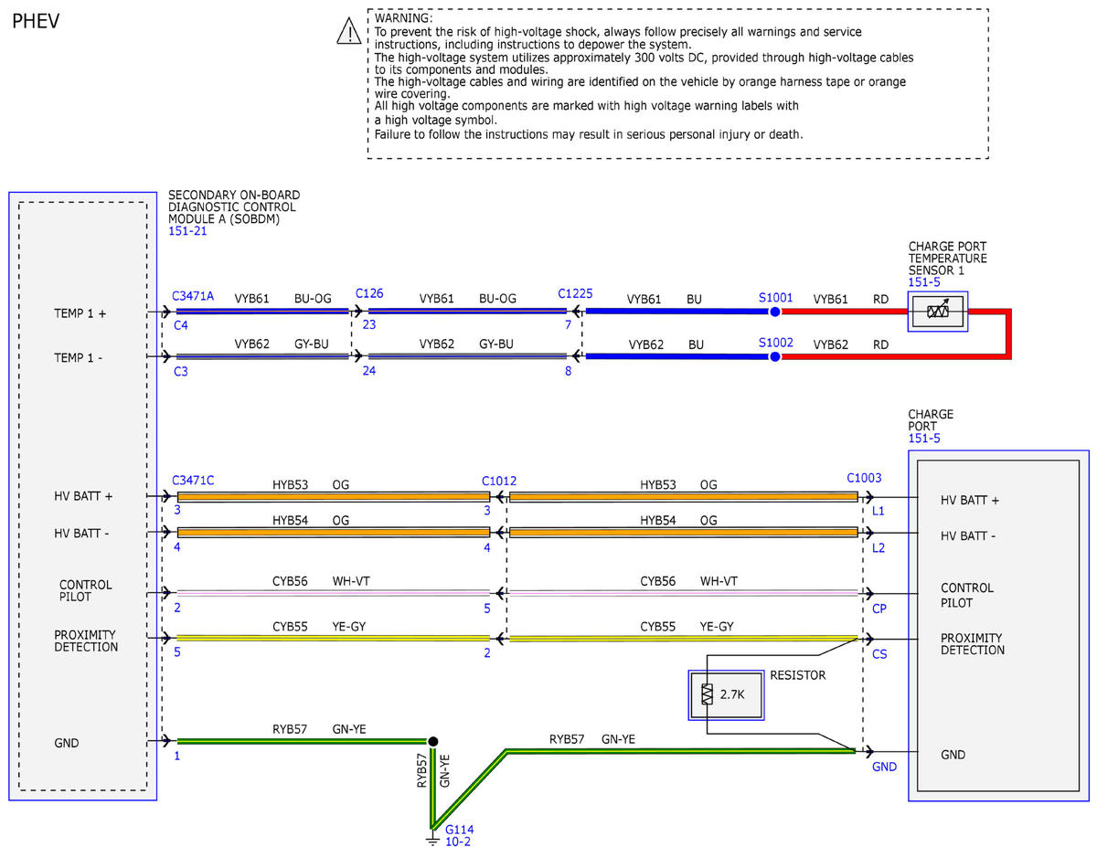Click pin C3 on the SOBDM connector

[179, 370]
